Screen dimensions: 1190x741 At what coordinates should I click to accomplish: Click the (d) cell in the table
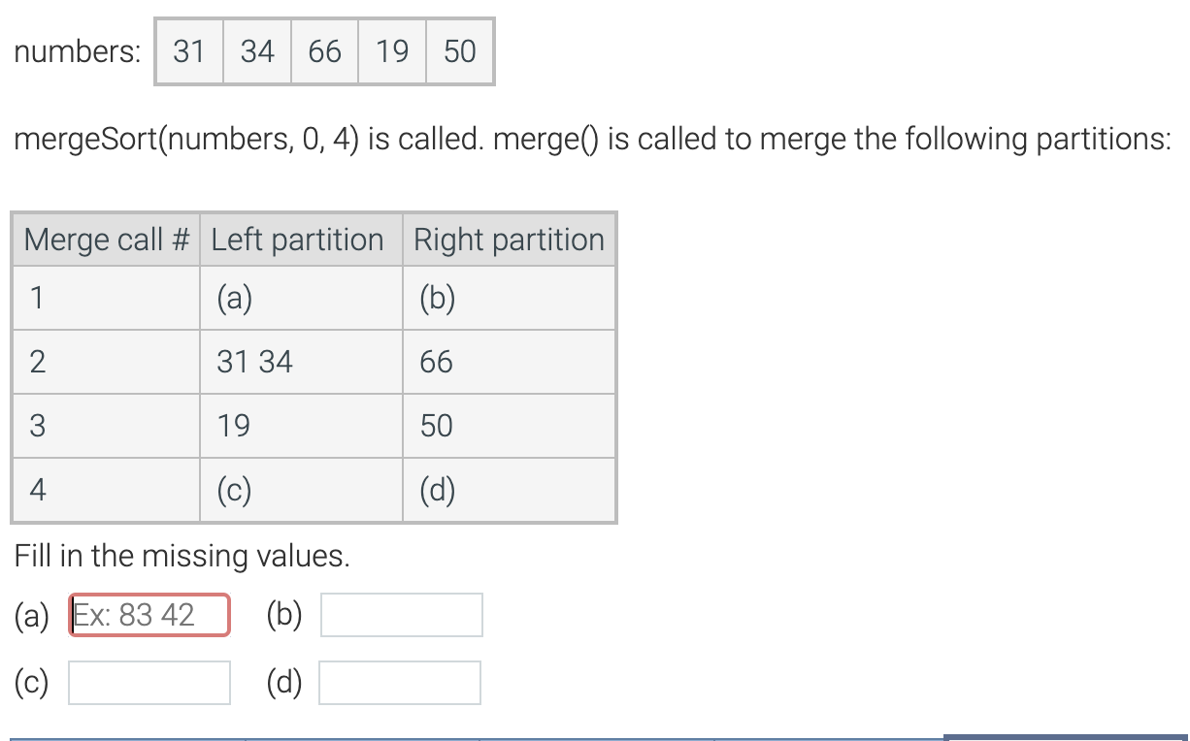pos(436,490)
